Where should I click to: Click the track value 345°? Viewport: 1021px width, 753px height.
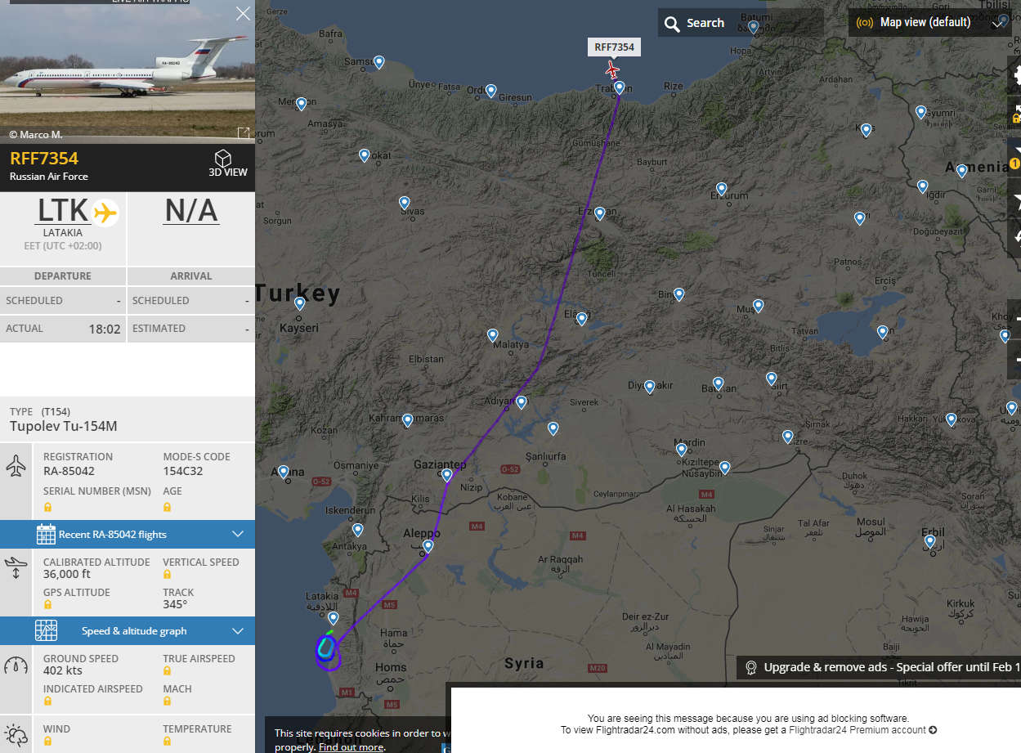(x=175, y=604)
